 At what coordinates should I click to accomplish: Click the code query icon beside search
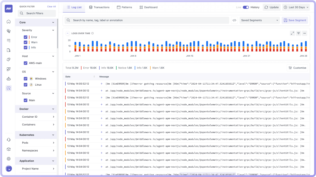pos(234,20)
